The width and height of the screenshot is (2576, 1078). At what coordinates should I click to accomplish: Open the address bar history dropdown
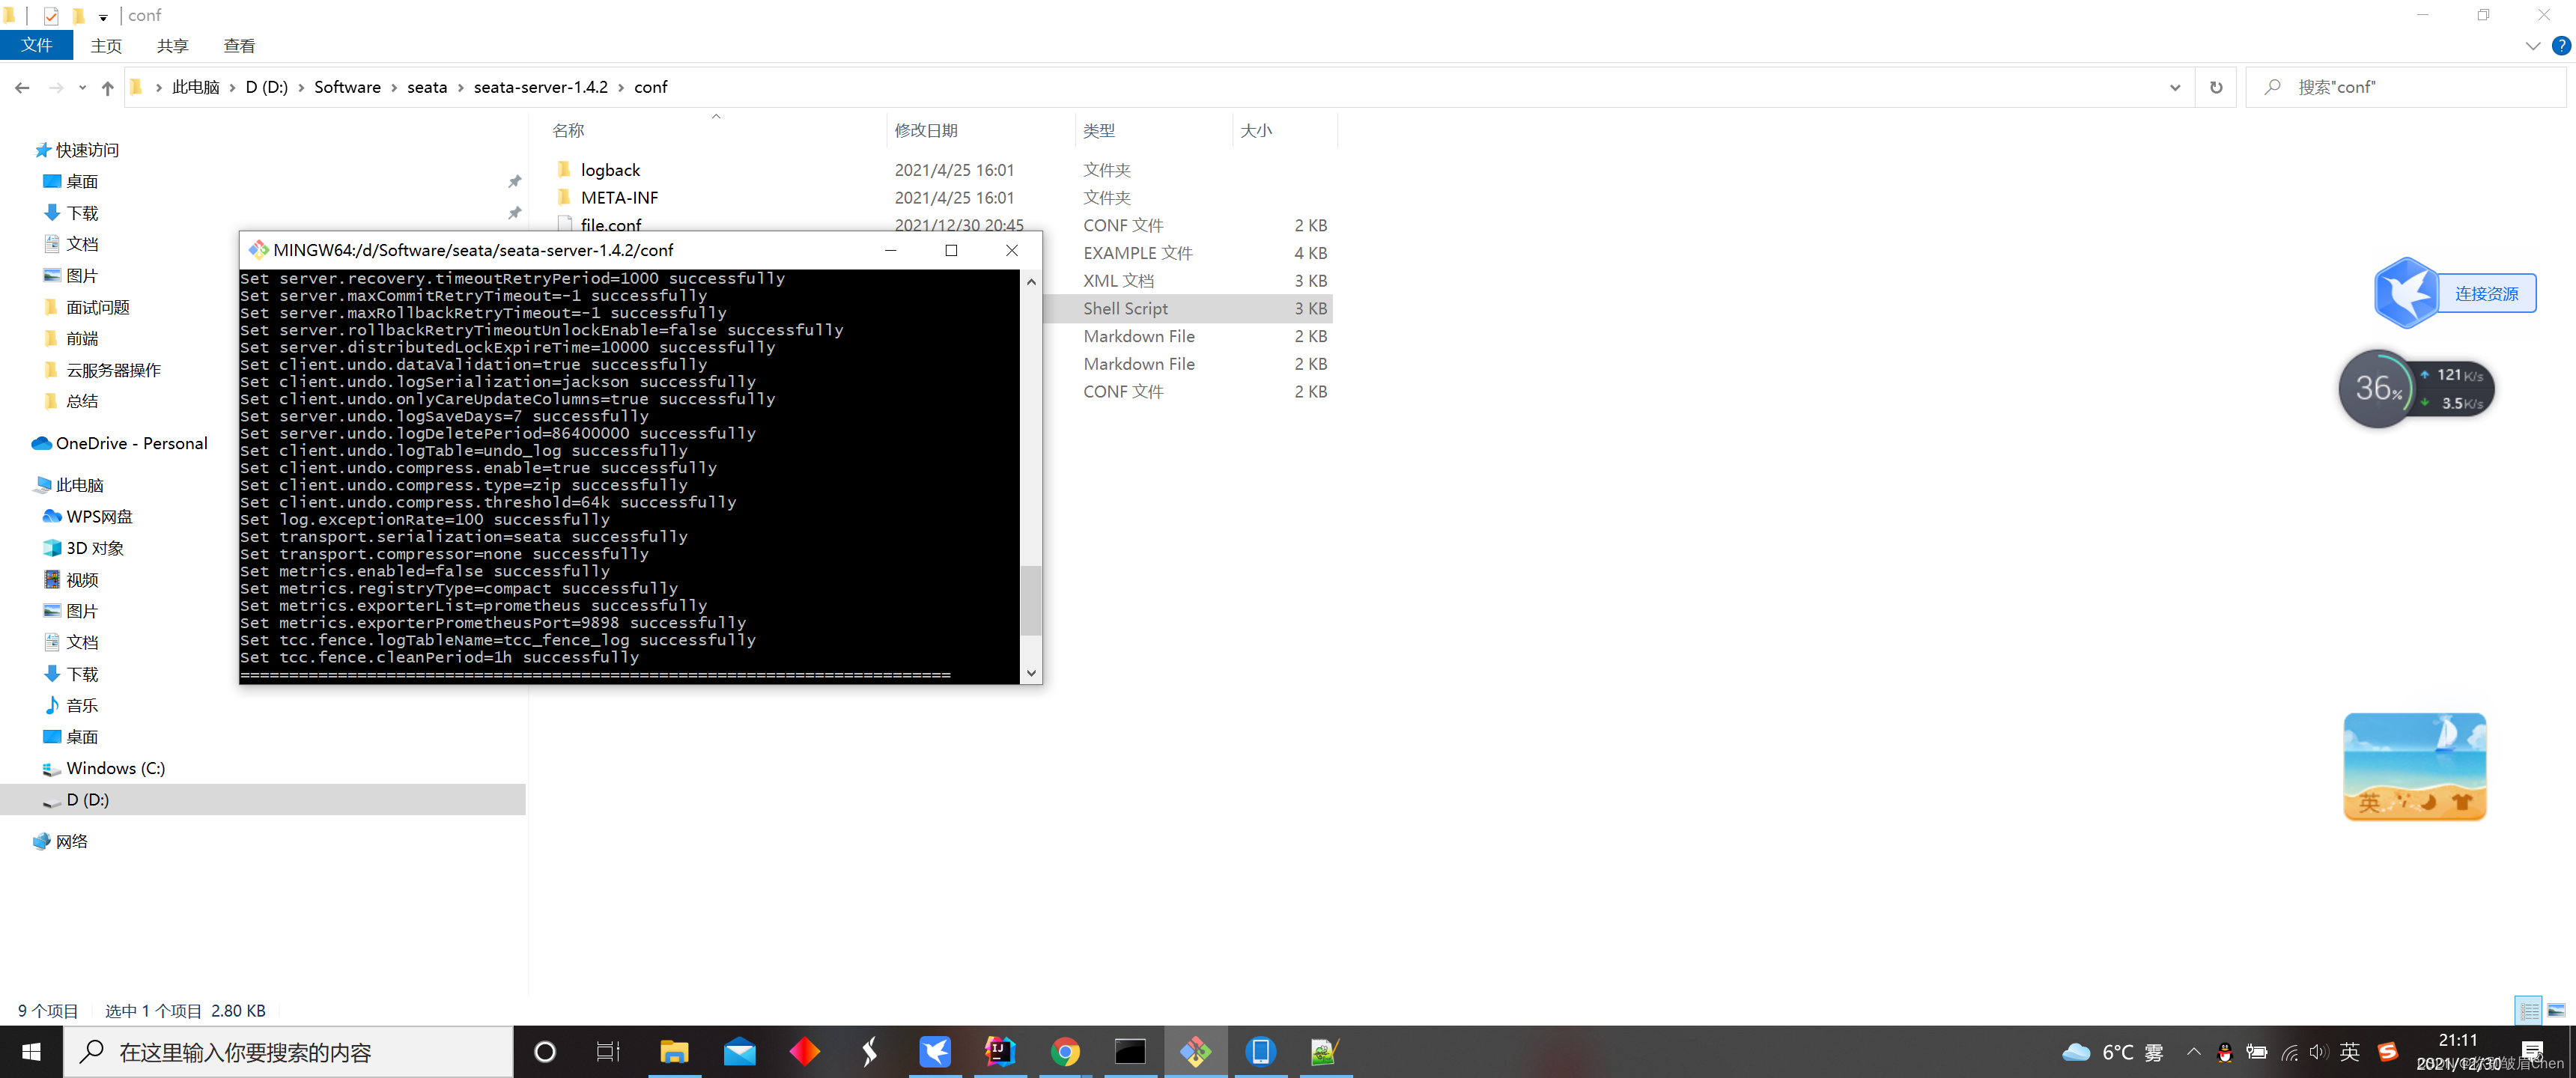[2174, 88]
